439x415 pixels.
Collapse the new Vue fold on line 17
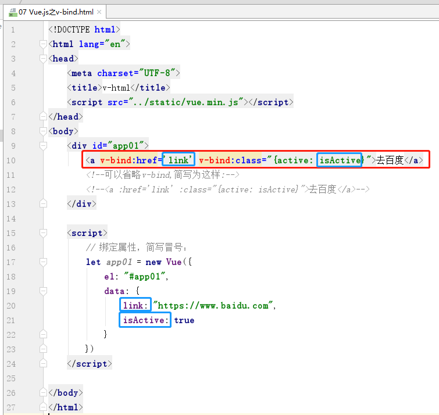[x=43, y=262]
